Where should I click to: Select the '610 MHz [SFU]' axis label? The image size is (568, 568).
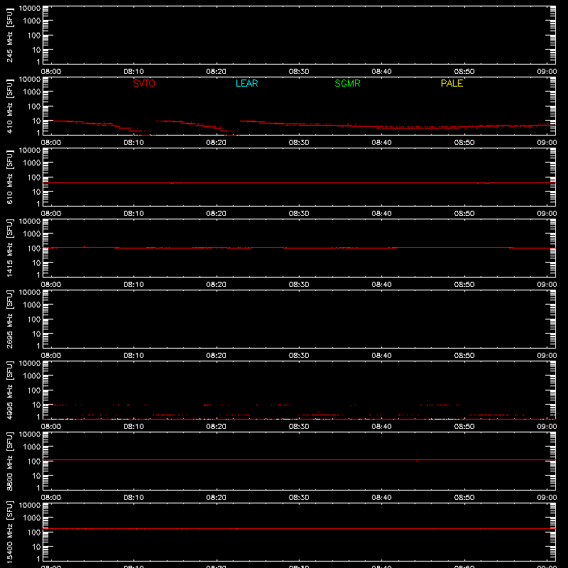[x=9, y=177]
